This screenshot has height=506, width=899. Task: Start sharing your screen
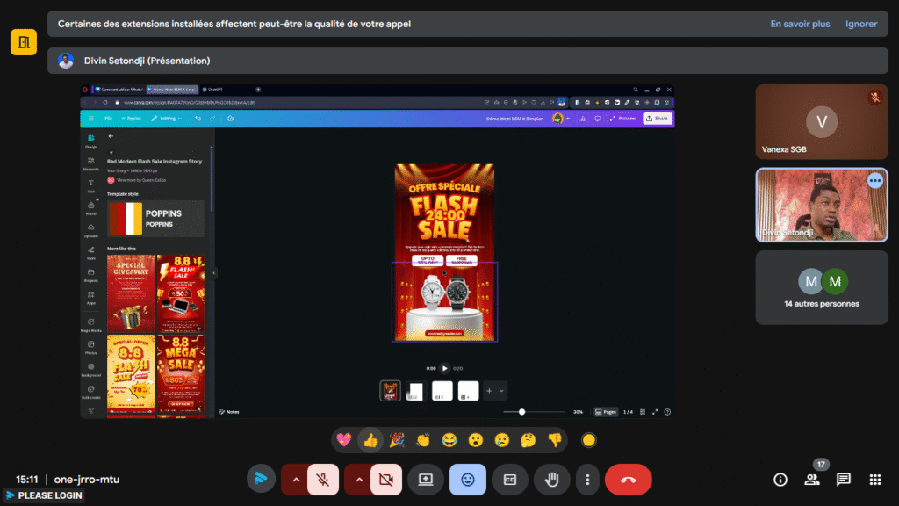(426, 480)
